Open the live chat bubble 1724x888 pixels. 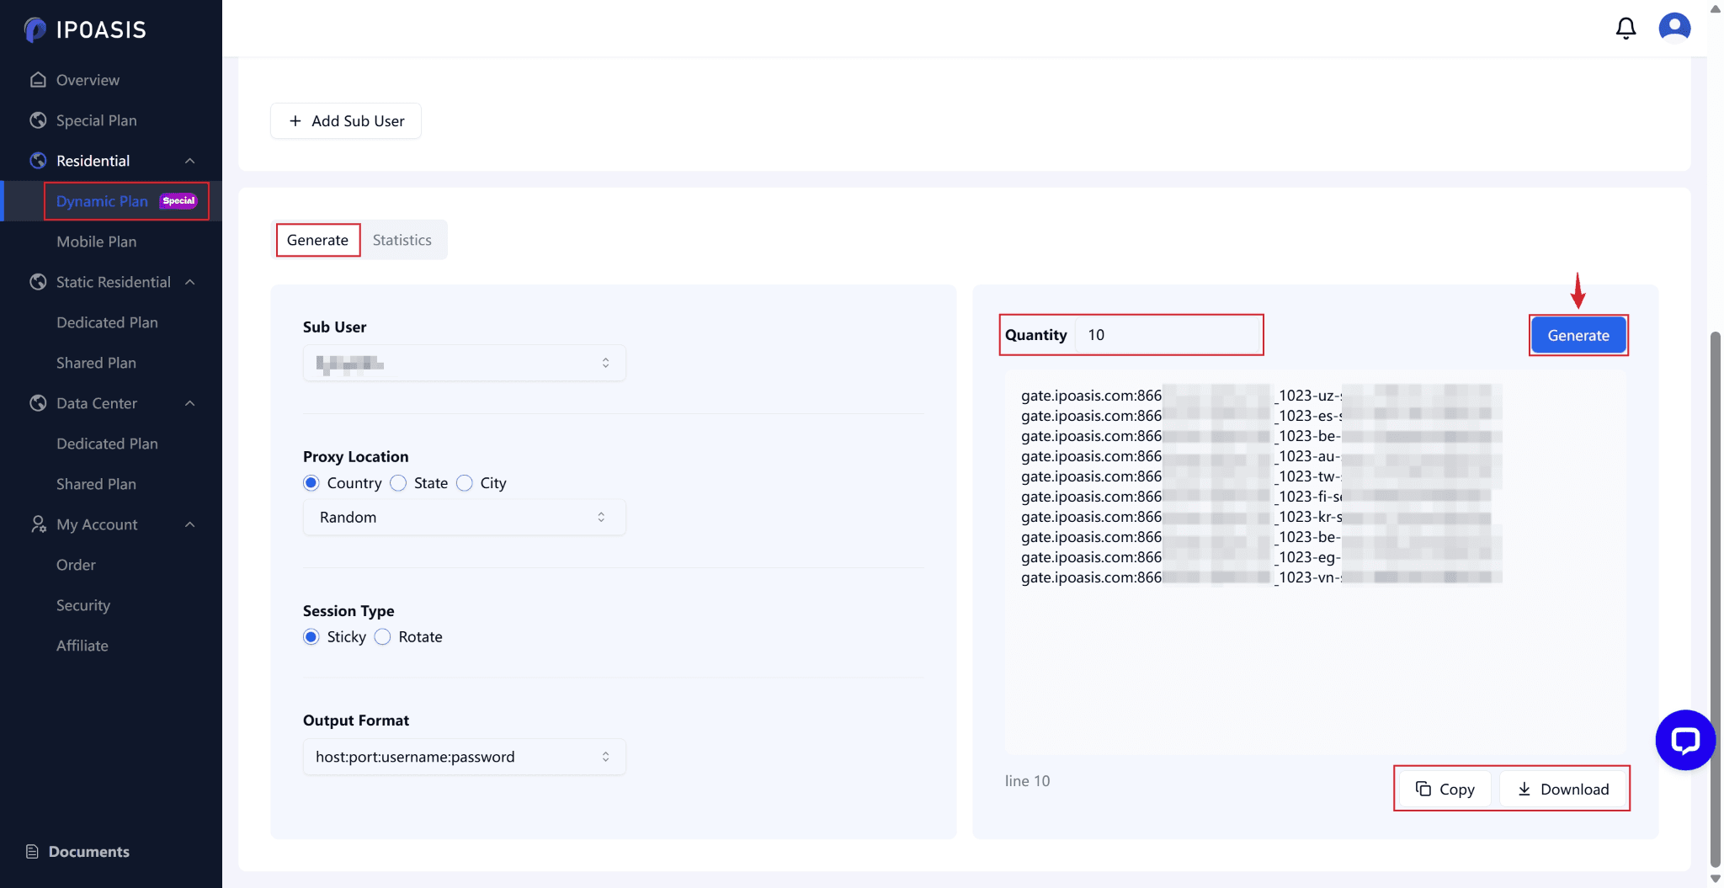point(1684,740)
